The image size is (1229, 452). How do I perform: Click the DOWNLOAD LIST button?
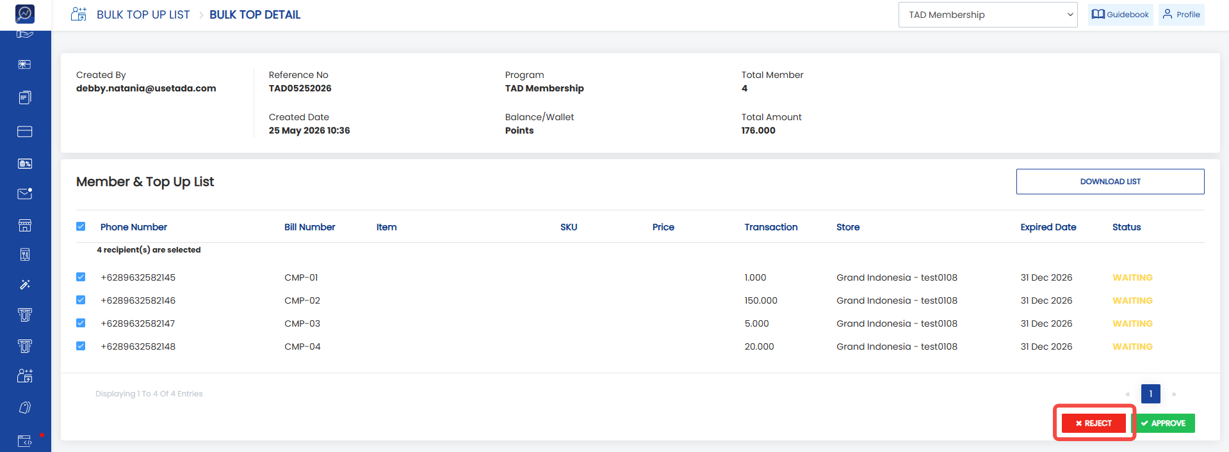click(1110, 182)
